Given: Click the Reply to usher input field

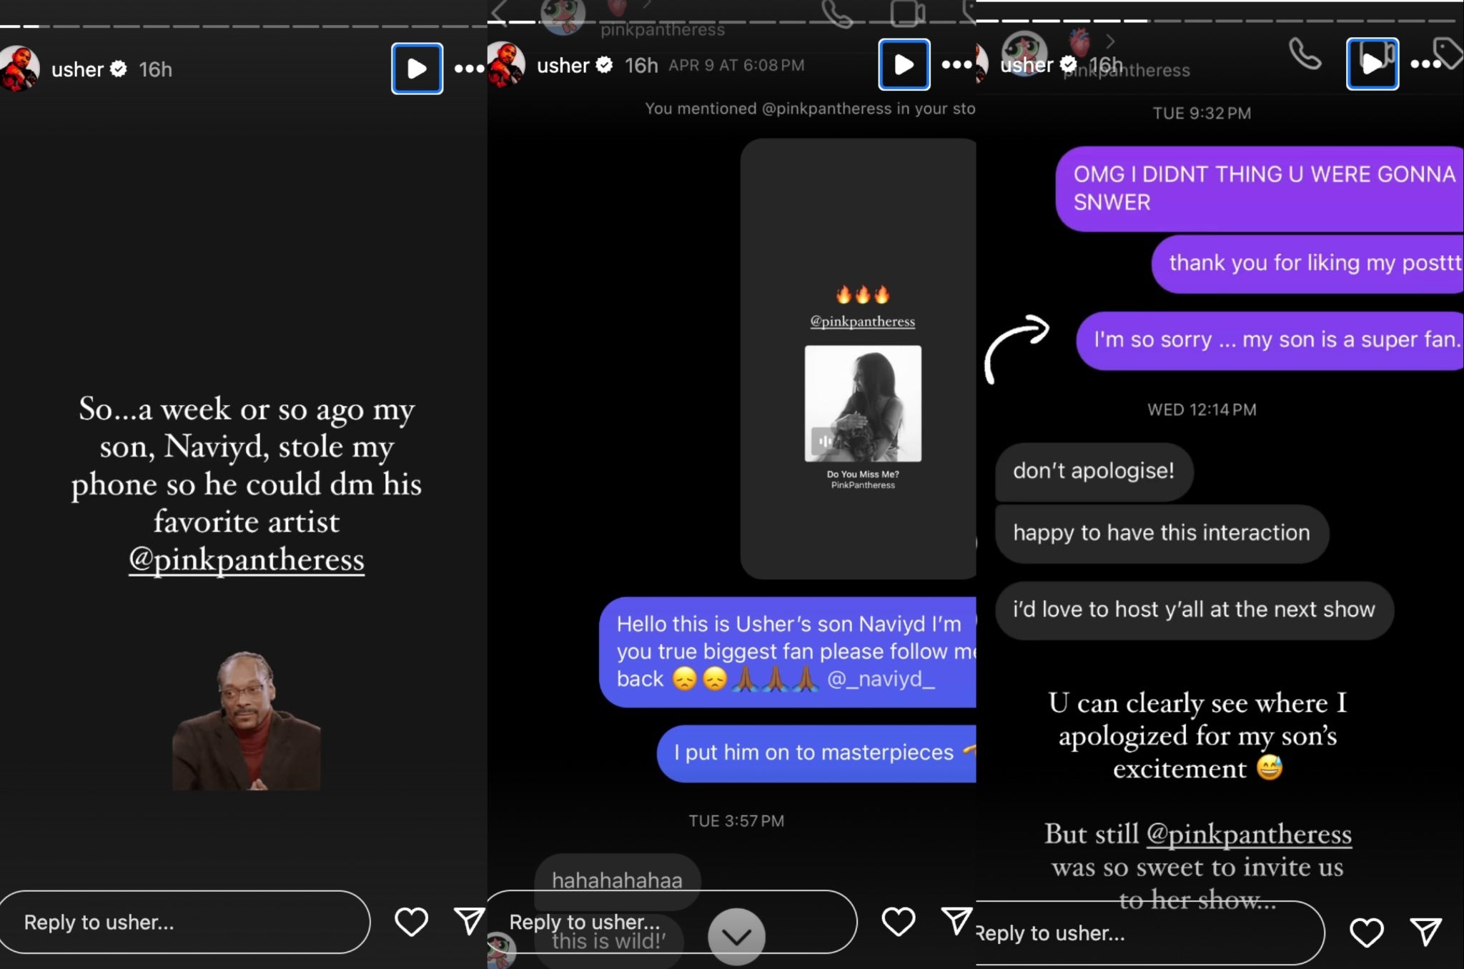Looking at the screenshot, I should (184, 921).
